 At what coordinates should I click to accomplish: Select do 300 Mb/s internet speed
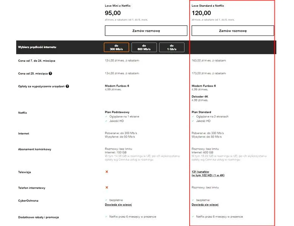click(x=116, y=47)
